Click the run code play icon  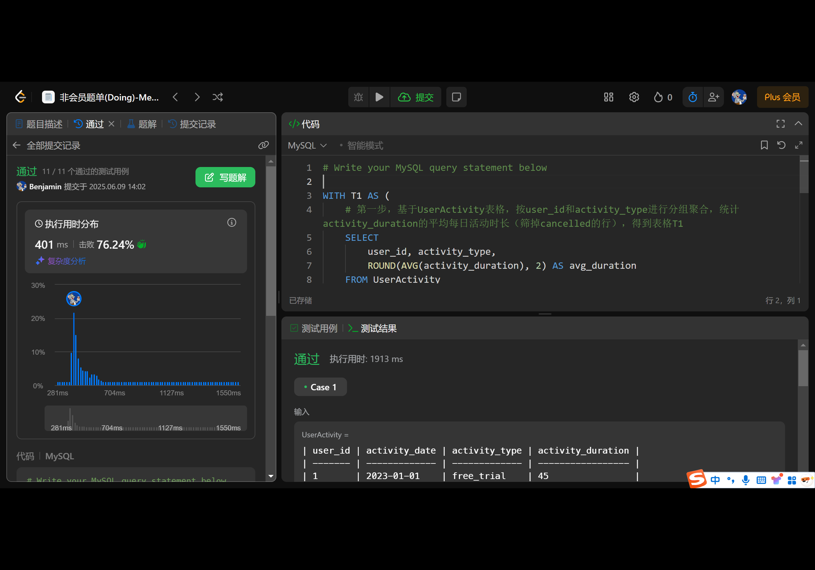[379, 97]
